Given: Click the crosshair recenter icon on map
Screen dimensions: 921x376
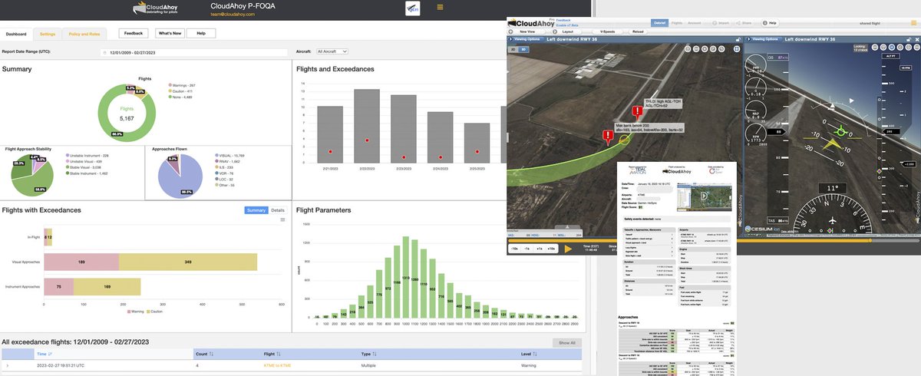Looking at the screenshot, I should point(737,49).
